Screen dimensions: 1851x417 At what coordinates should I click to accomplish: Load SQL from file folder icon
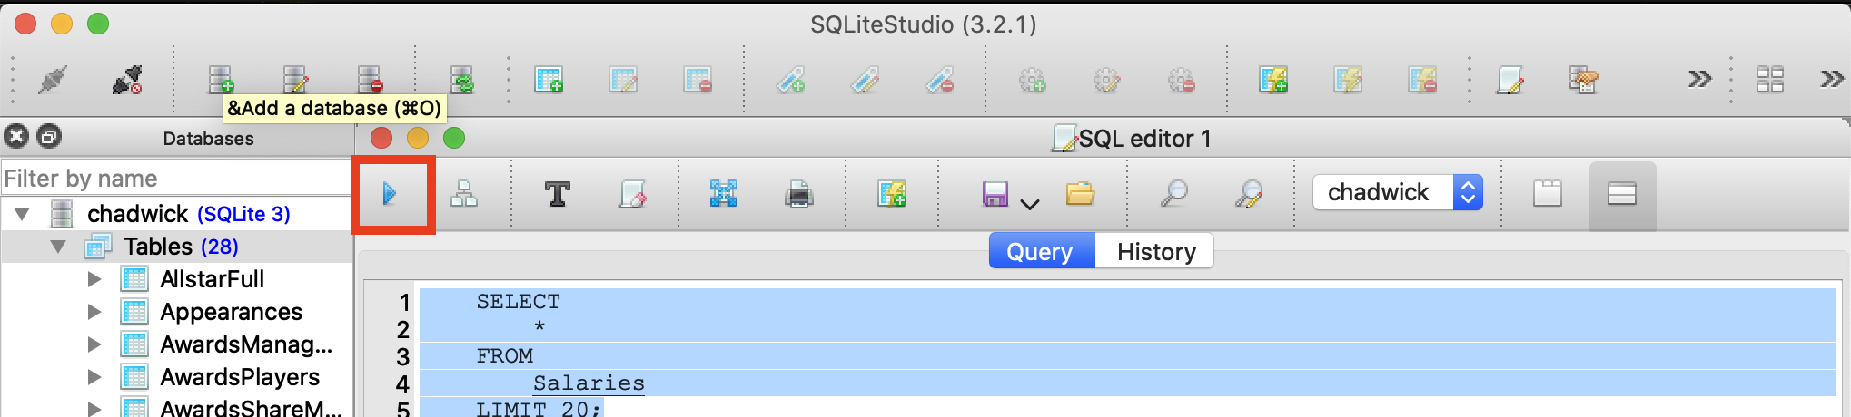(x=1080, y=193)
